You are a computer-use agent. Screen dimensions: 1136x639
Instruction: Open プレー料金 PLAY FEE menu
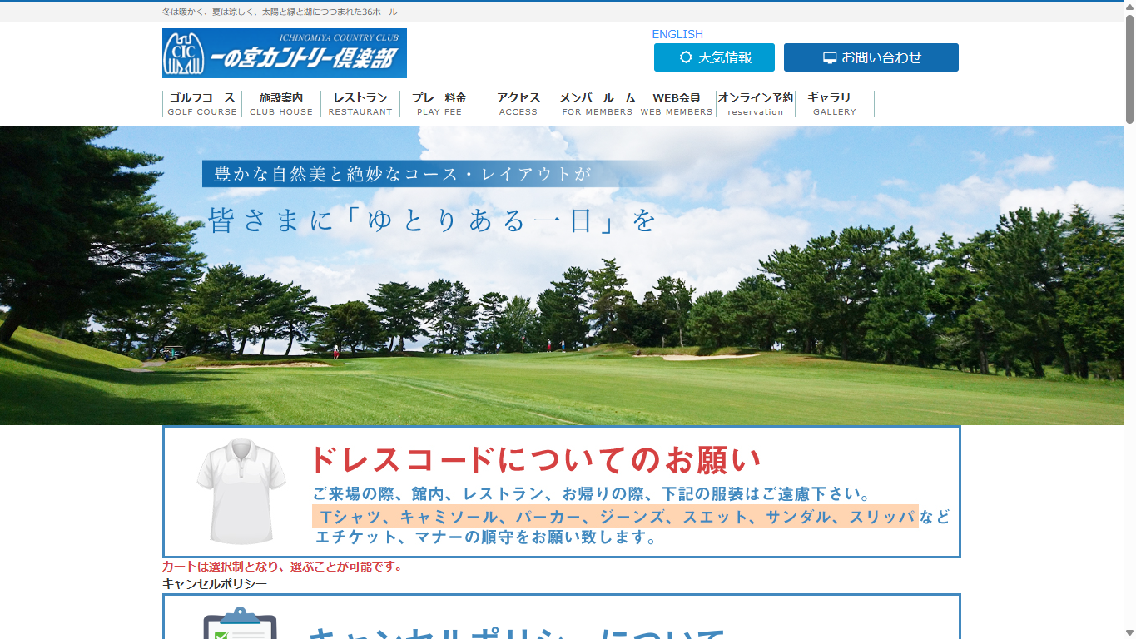tap(439, 104)
